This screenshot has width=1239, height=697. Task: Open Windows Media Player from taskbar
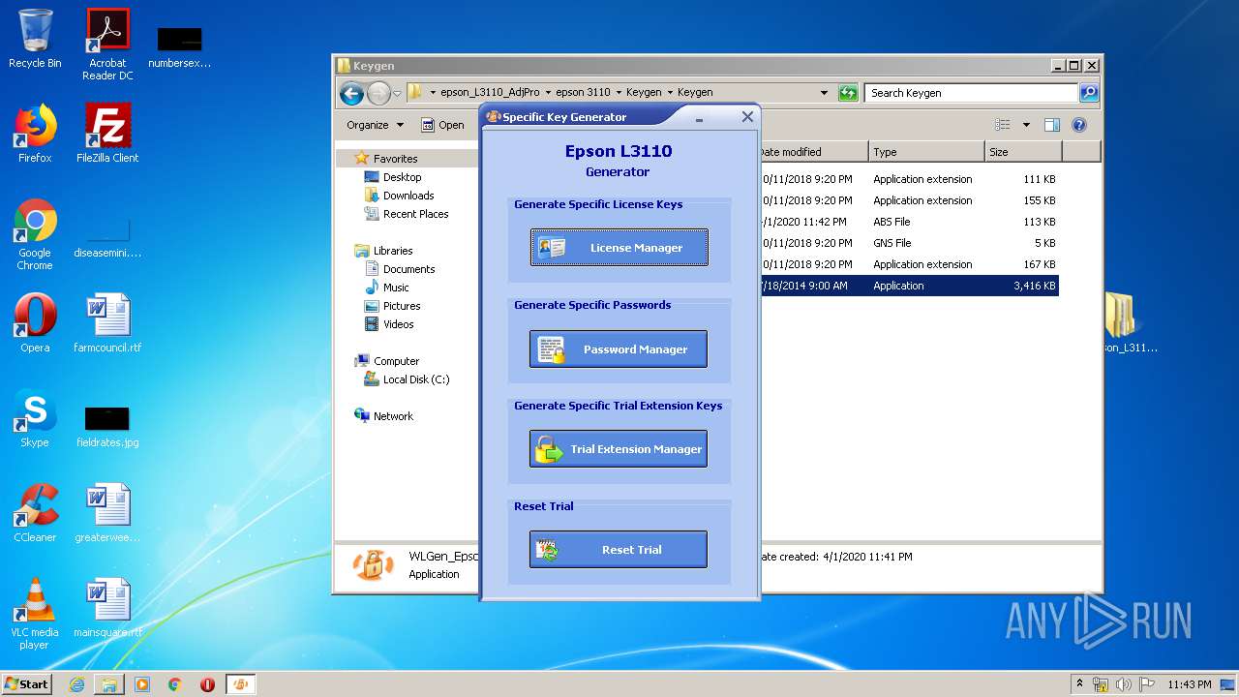tap(141, 684)
